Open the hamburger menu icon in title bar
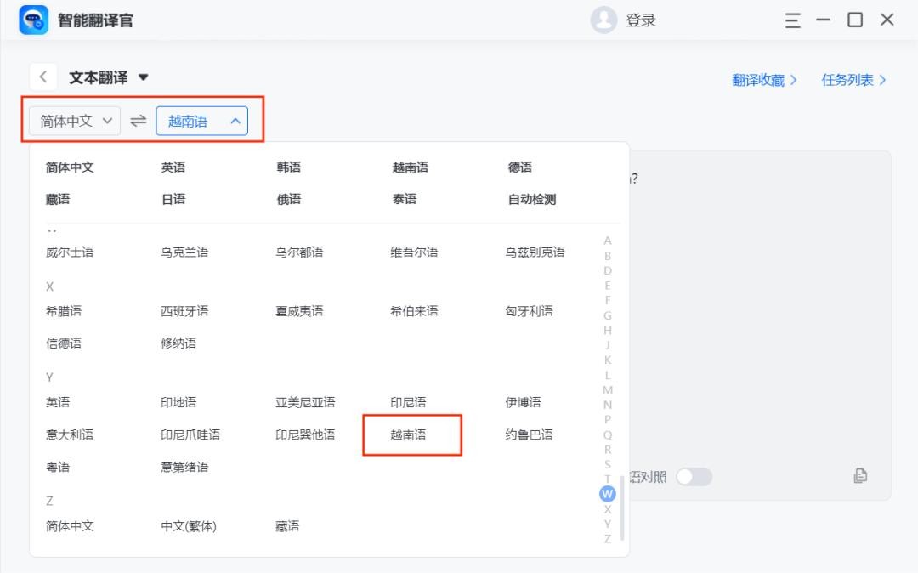Screen dimensions: 918x573 (x=792, y=20)
